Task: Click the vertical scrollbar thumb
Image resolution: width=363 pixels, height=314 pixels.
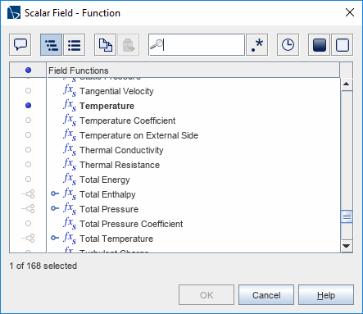Action: [347, 216]
